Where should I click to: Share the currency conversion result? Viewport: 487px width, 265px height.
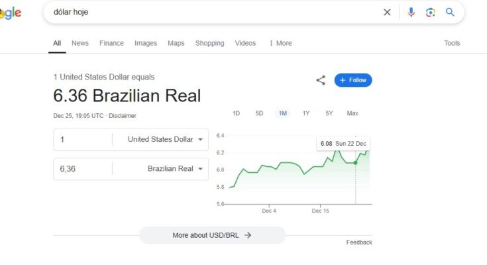321,80
